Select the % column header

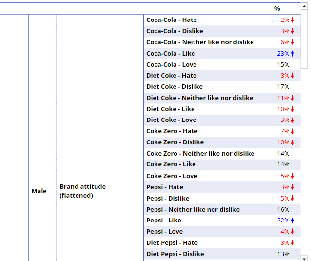277,8
